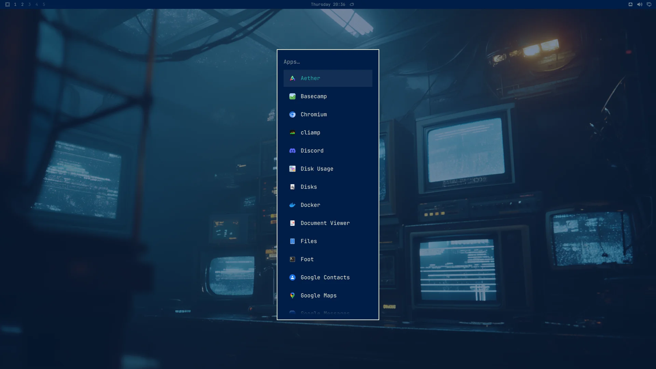Viewport: 656px width, 369px height.
Task: Focus the Apps search field
Action: coord(328,62)
